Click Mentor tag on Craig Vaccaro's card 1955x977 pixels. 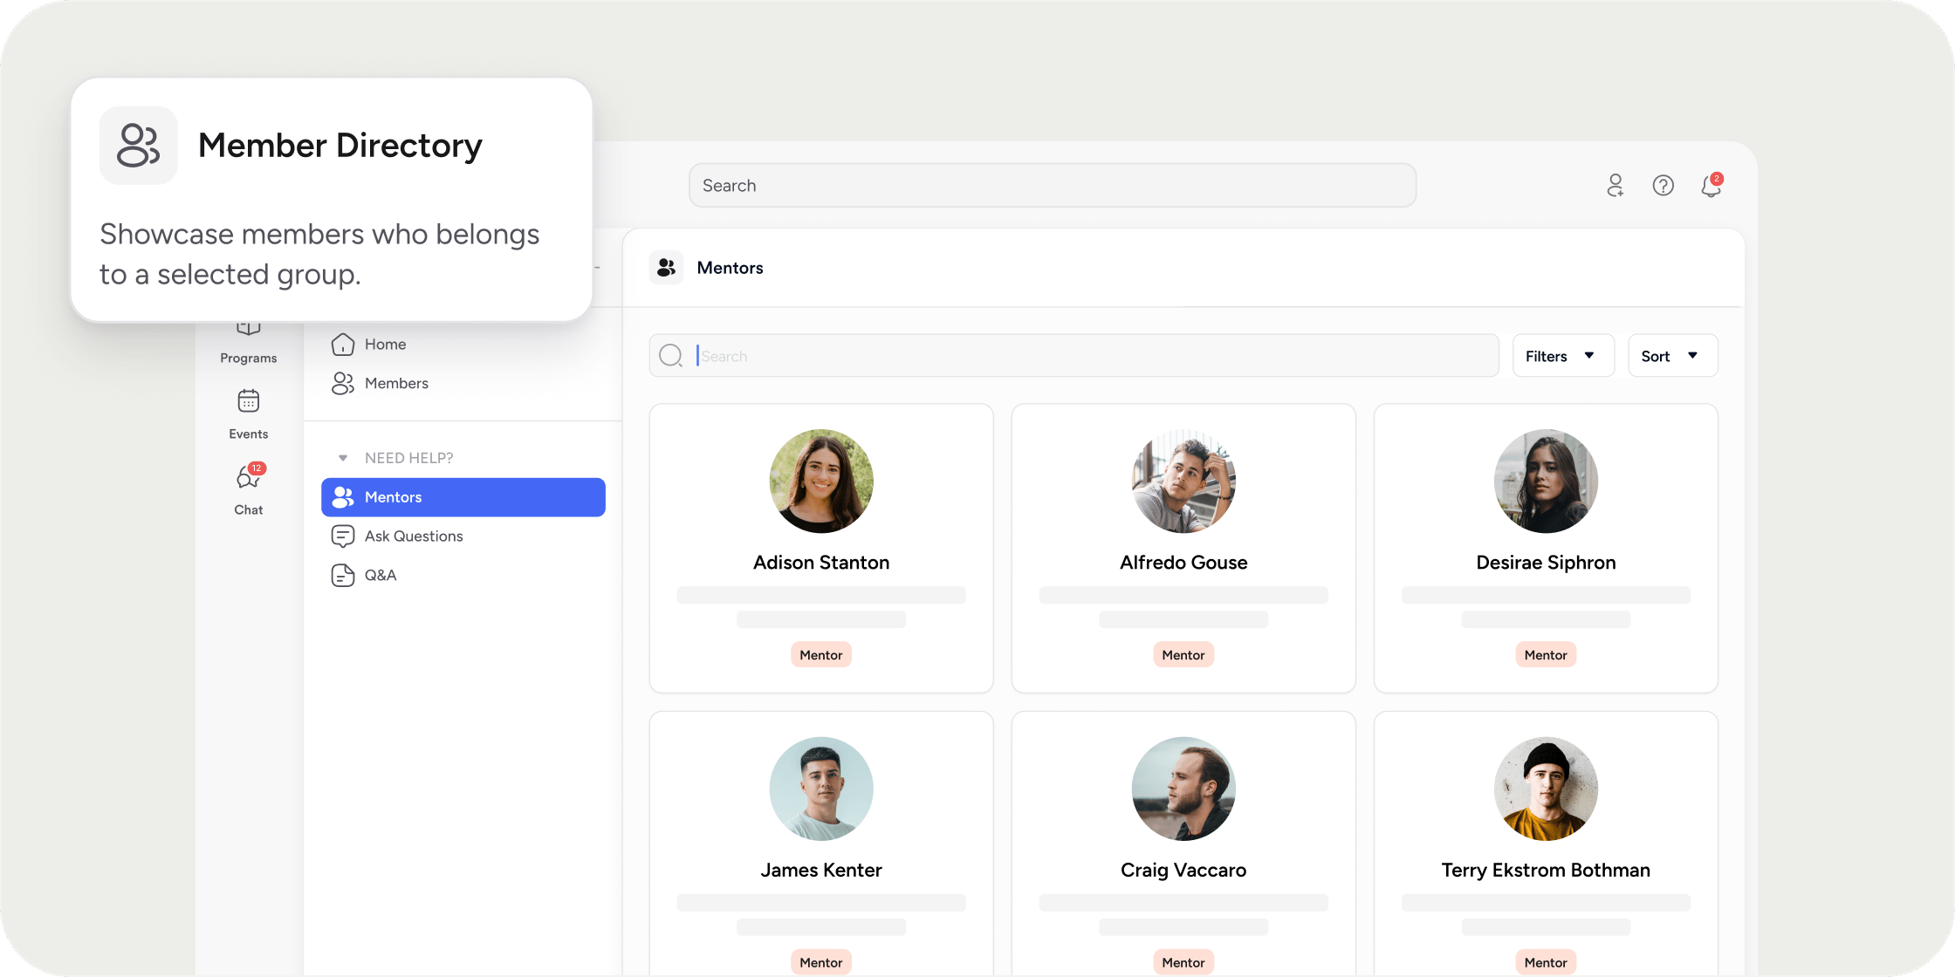tap(1183, 962)
